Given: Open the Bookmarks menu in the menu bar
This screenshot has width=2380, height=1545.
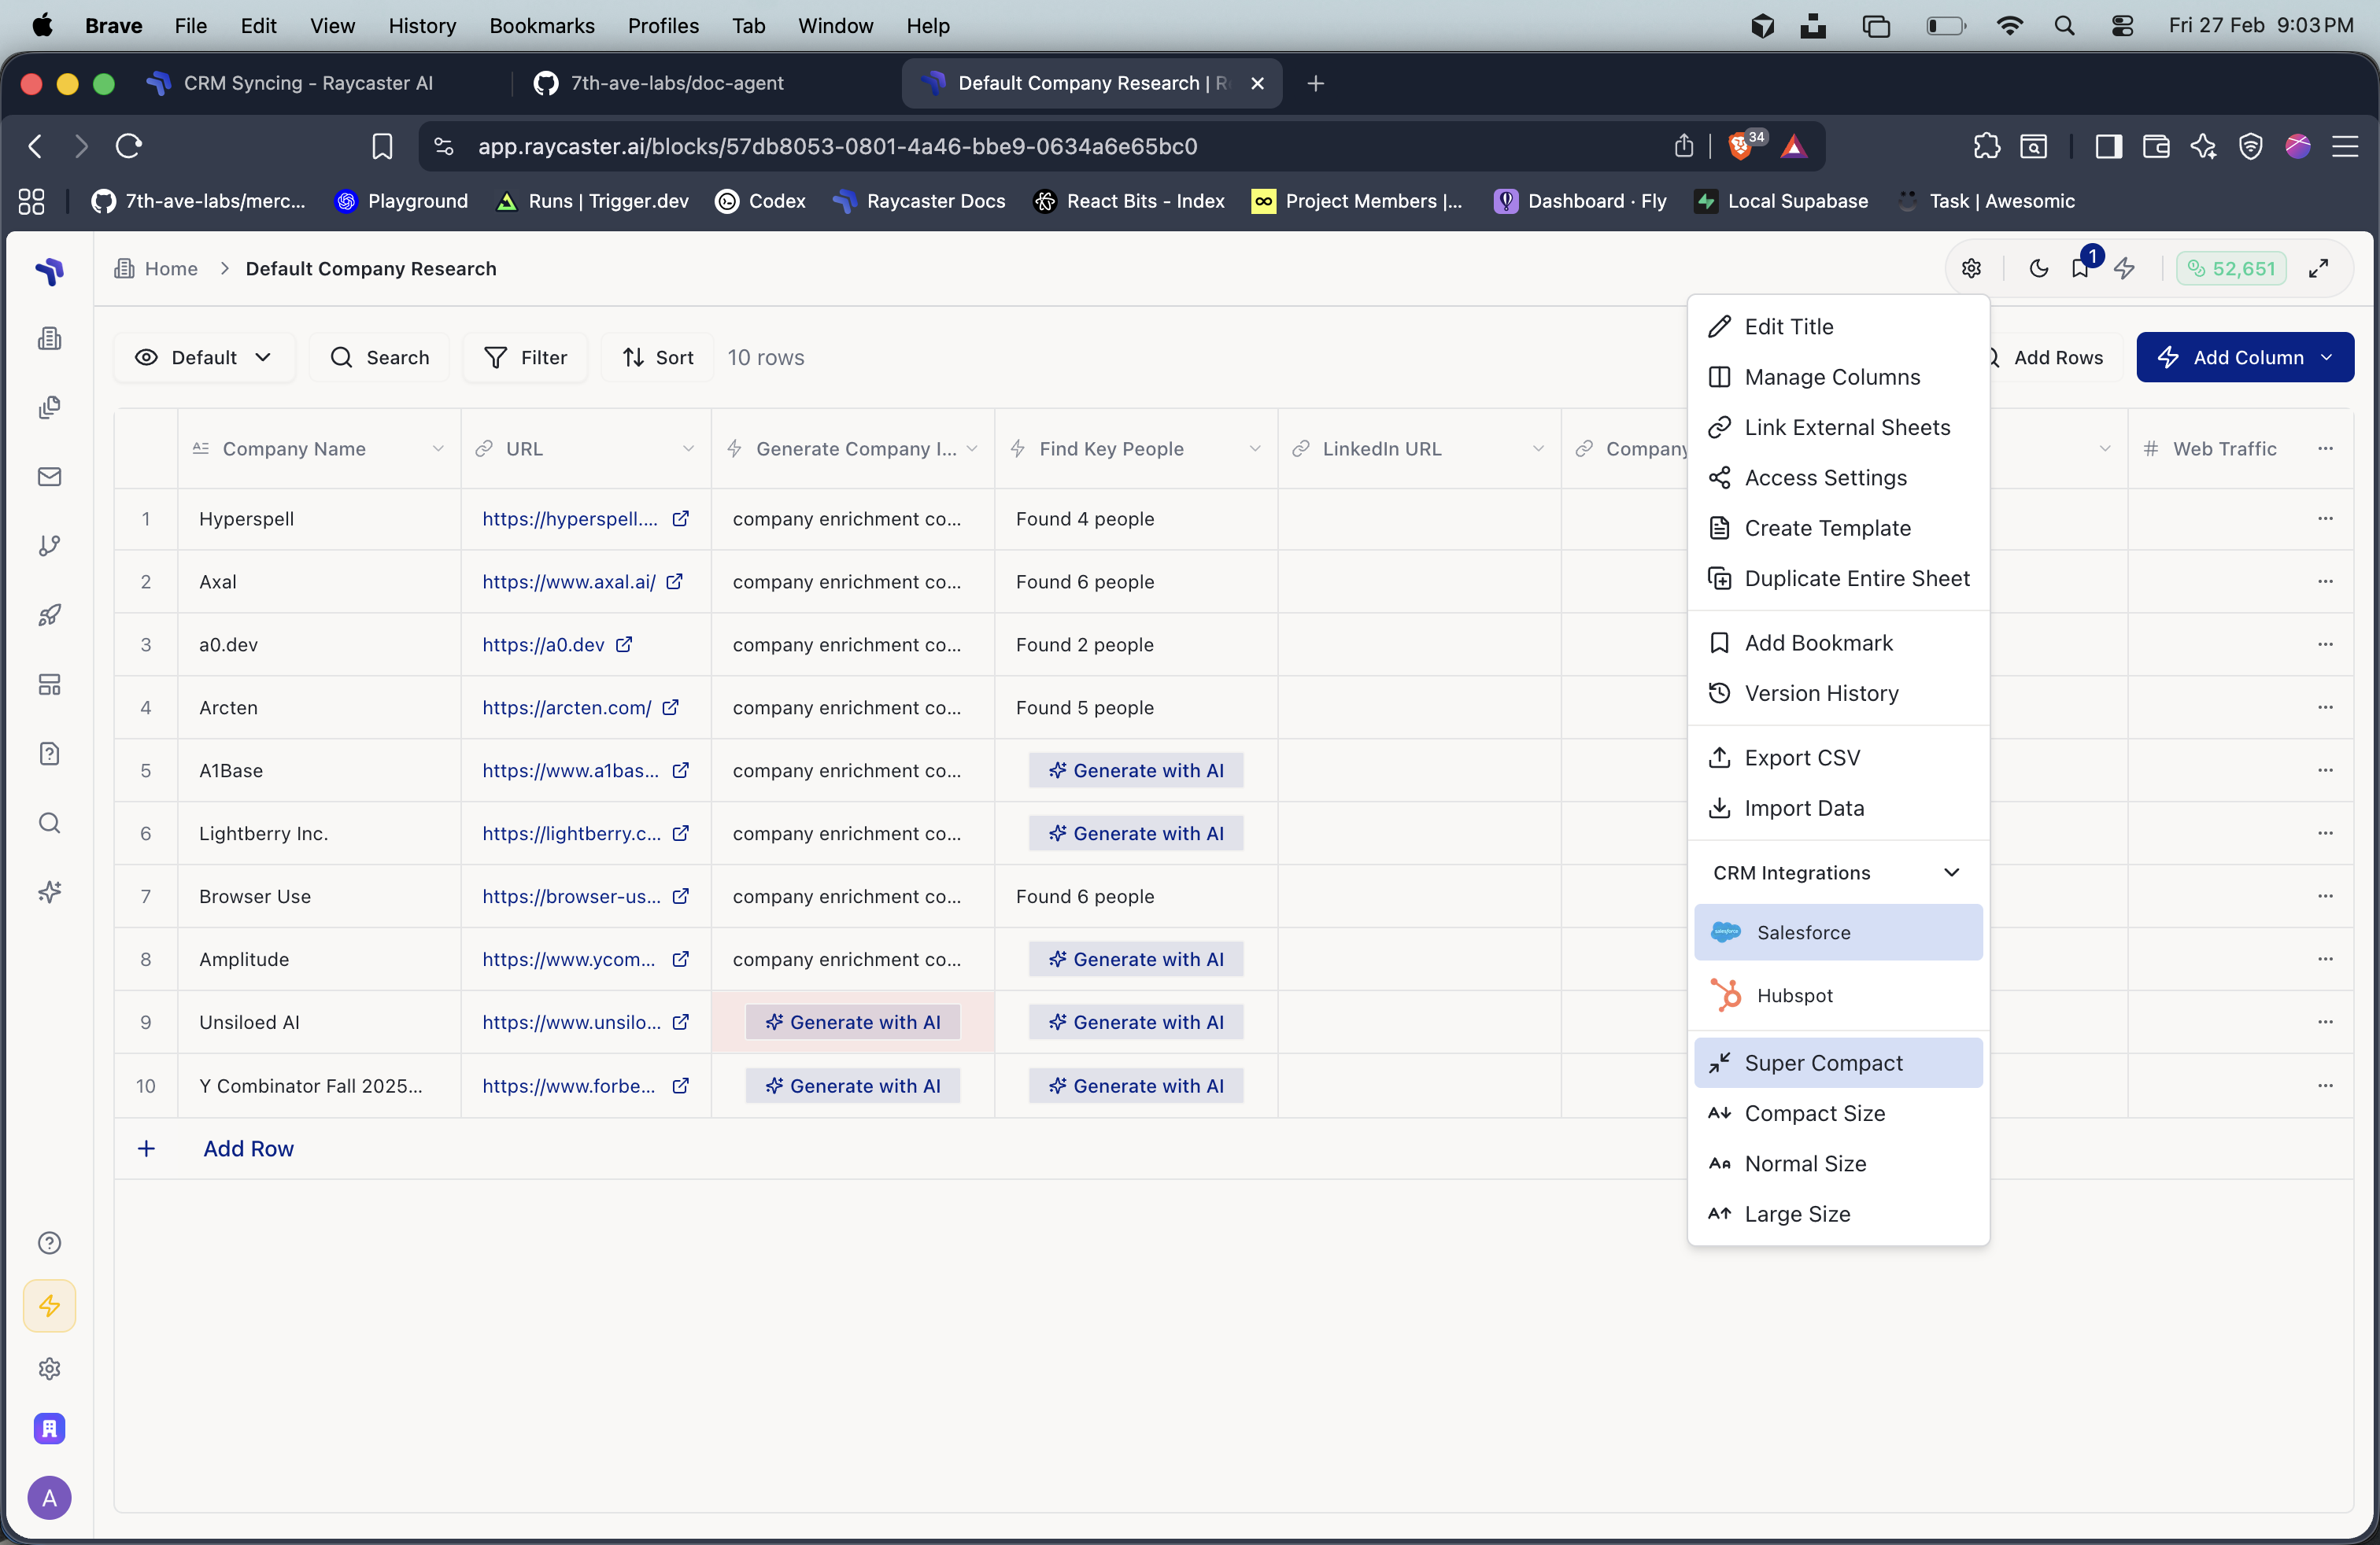Looking at the screenshot, I should coord(541,26).
